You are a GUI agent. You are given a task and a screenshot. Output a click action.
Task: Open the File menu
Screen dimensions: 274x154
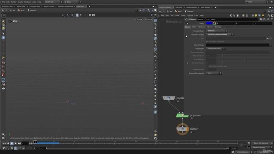coord(3,2)
